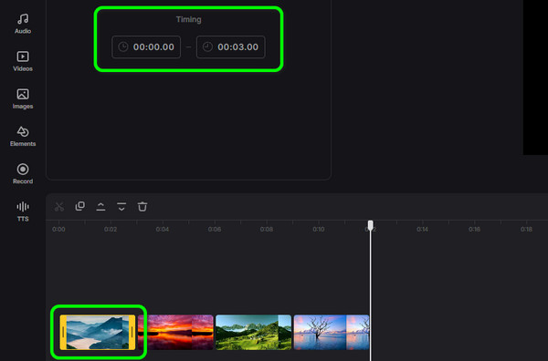This screenshot has width=548, height=361.
Task: Open the Videos panel
Action: [23, 61]
